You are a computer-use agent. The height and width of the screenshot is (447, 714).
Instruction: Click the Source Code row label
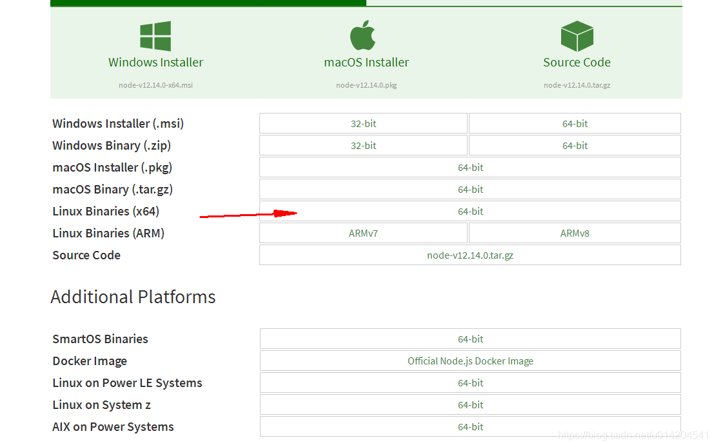[86, 255]
